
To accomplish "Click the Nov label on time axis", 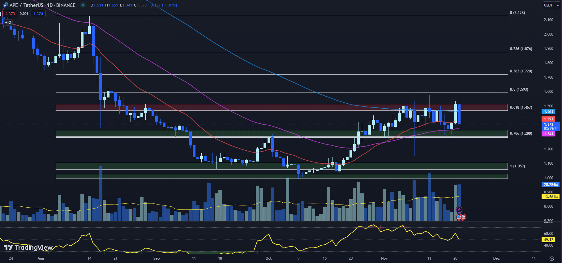I will click(x=384, y=258).
